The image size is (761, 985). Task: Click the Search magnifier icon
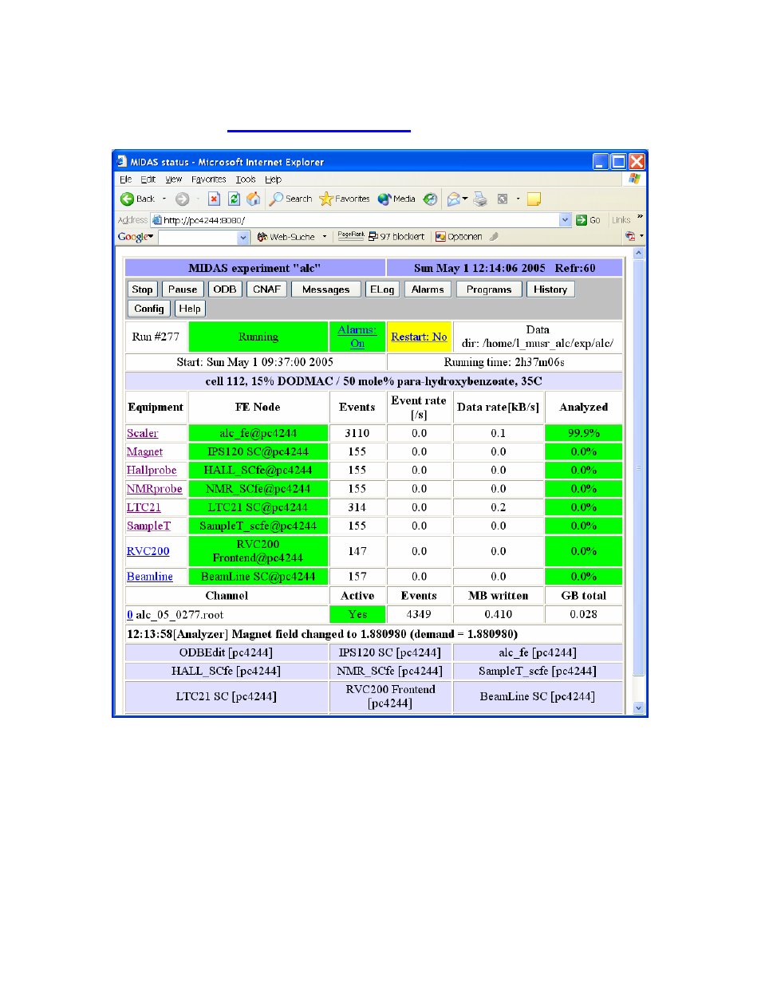coord(276,199)
